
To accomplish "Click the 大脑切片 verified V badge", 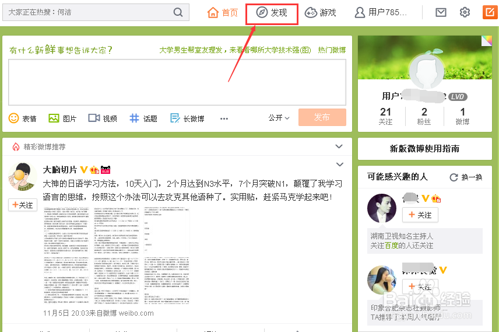I will click(x=84, y=170).
